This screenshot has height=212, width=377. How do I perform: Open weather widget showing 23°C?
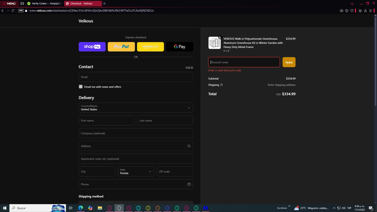click(x=311, y=208)
